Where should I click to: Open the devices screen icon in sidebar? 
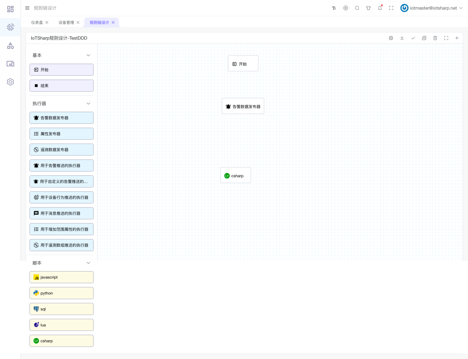pyautogui.click(x=10, y=64)
